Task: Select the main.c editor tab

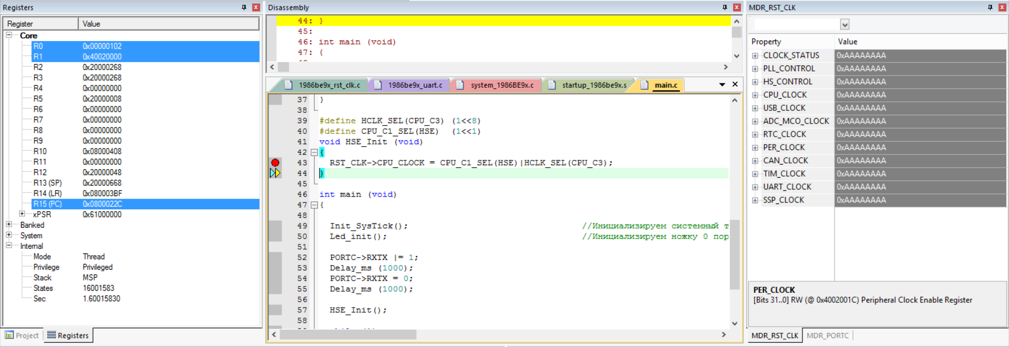Action: click(x=660, y=85)
